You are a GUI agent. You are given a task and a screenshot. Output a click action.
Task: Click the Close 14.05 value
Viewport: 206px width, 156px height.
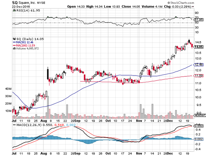click(x=131, y=7)
